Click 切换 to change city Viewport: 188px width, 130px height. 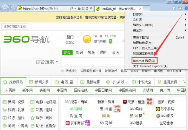pyautogui.click(x=70, y=42)
